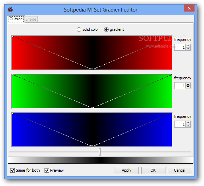
Task: Click the red gradient top-left control point
Action: point(13,37)
